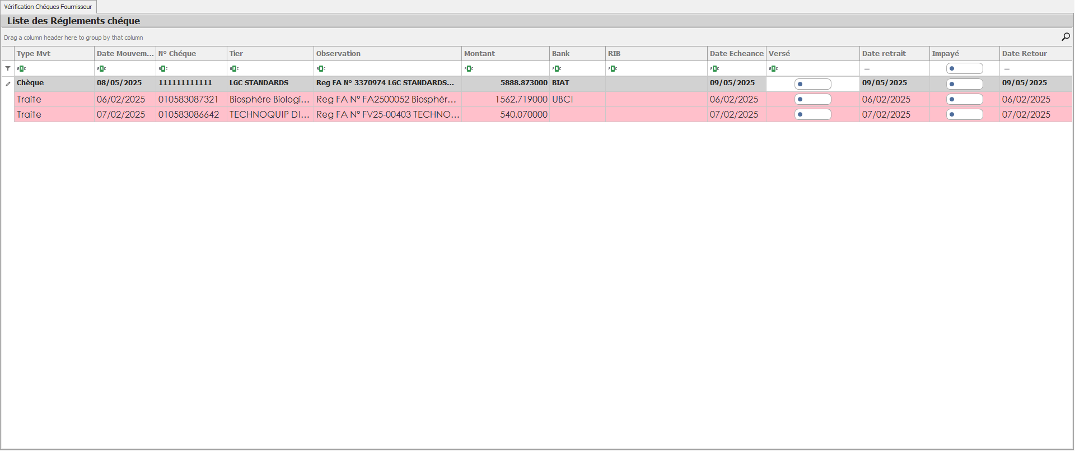Toggle Impayé switch in the filter row
The height and width of the screenshot is (451, 1075).
964,68
